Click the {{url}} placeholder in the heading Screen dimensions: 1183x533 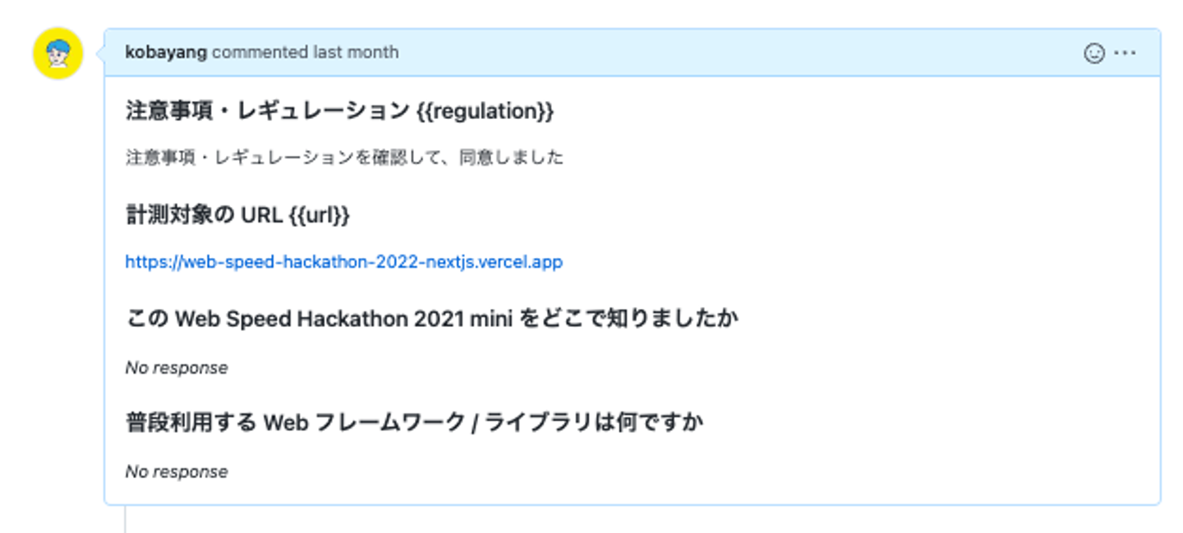[320, 215]
